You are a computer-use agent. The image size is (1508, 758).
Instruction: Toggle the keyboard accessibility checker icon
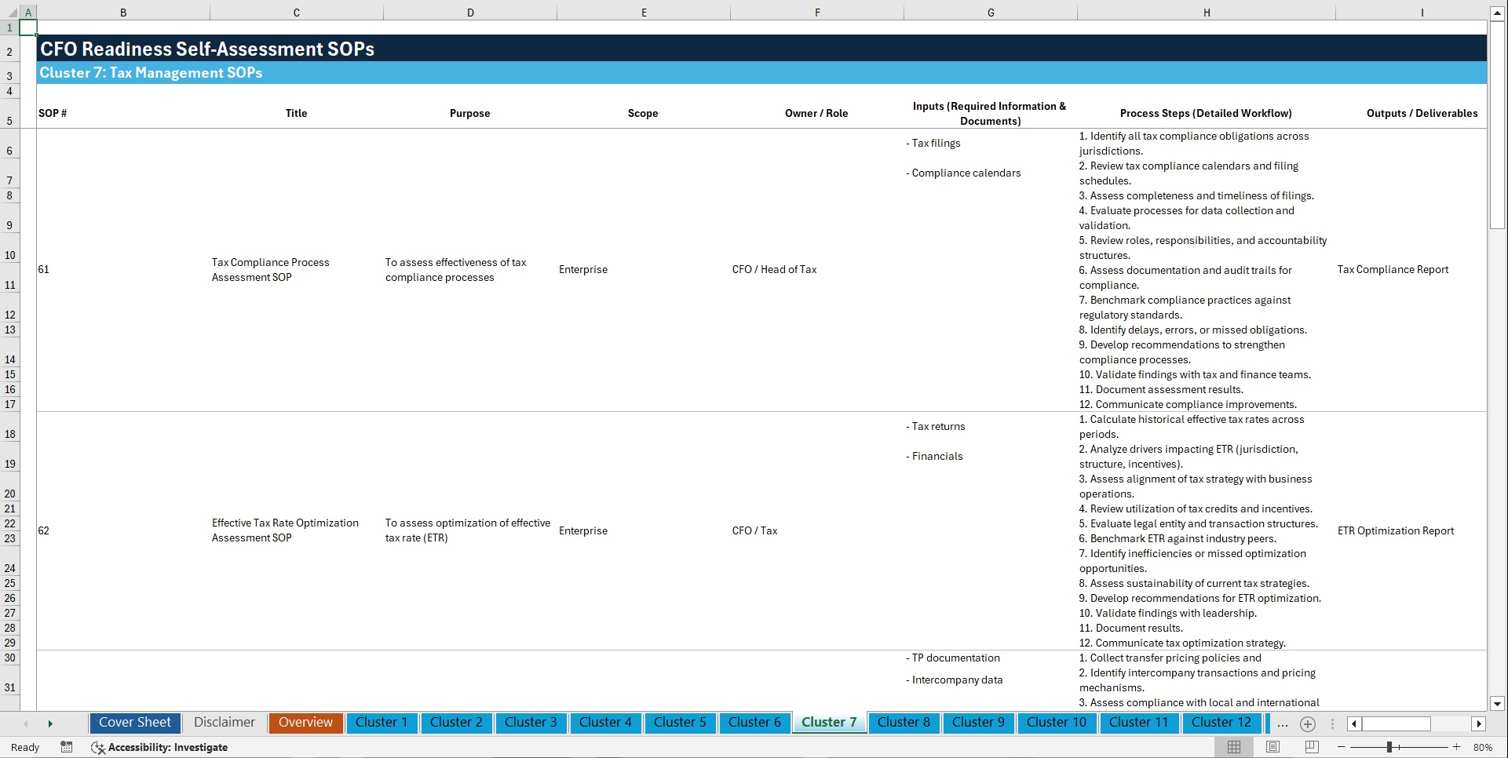98,747
